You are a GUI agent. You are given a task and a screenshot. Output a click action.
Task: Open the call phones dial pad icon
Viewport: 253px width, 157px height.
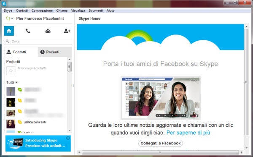(28, 31)
